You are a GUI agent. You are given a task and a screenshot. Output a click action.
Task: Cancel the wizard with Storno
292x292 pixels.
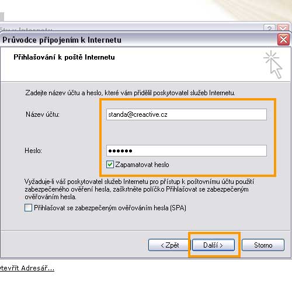coord(263,245)
